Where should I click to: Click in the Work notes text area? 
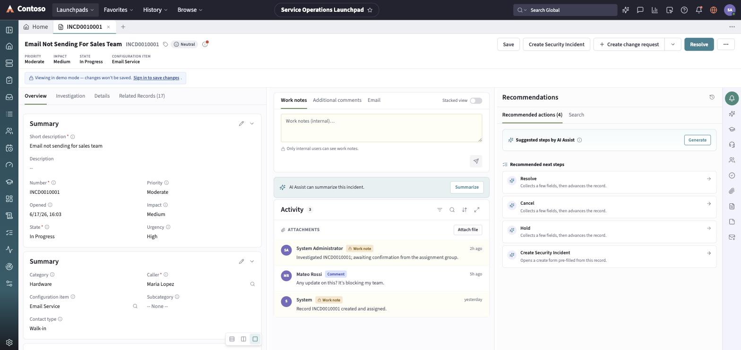381,128
